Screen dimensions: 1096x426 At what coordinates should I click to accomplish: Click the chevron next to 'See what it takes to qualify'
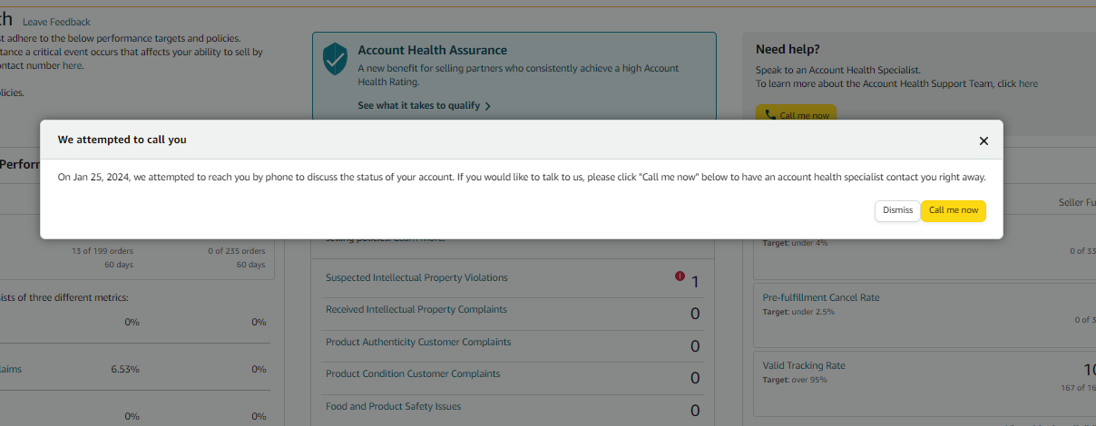click(488, 106)
